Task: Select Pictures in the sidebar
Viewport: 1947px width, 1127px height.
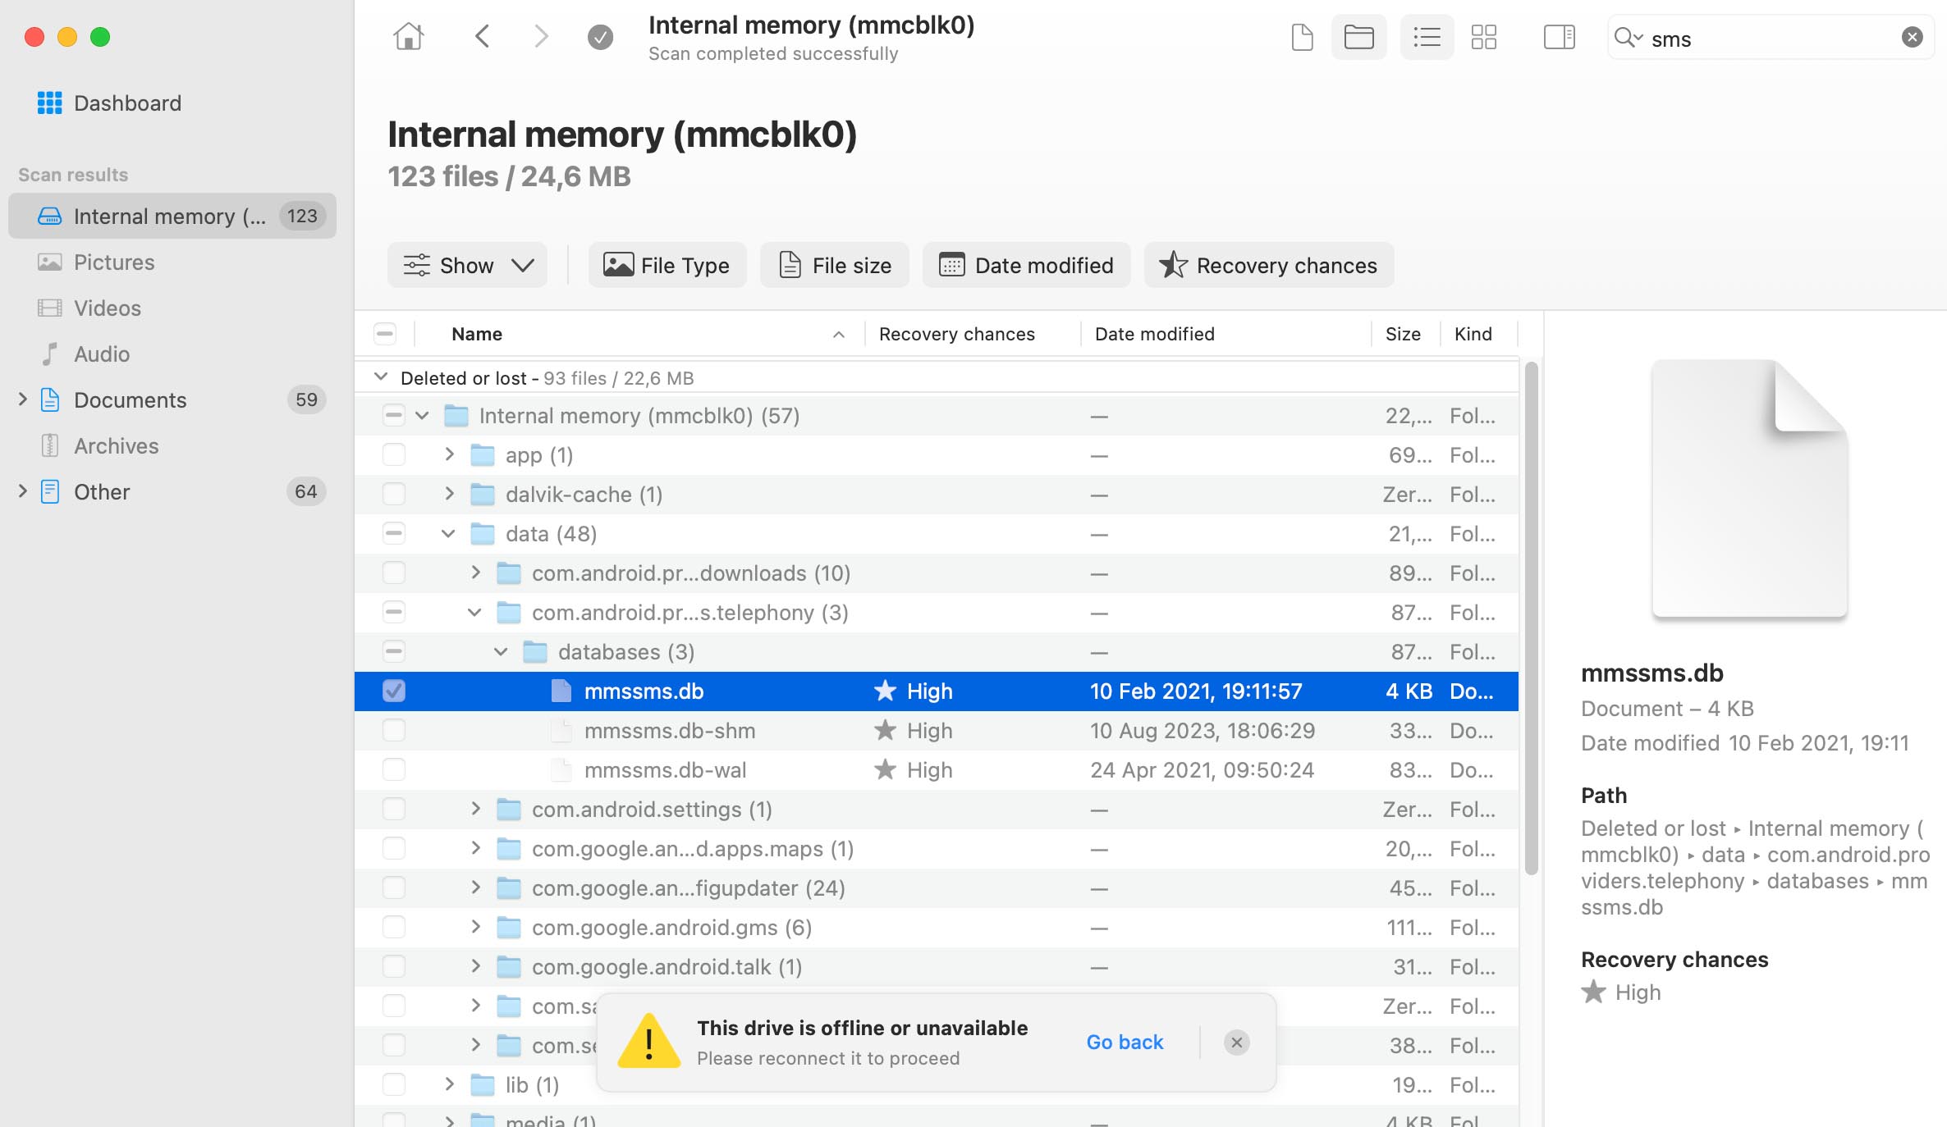Action: [114, 262]
